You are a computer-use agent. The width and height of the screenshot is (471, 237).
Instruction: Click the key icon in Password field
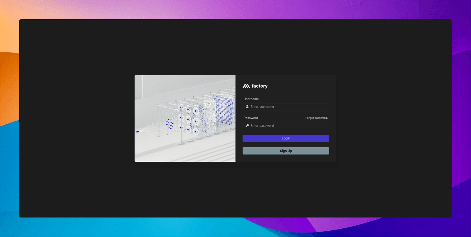coord(247,126)
